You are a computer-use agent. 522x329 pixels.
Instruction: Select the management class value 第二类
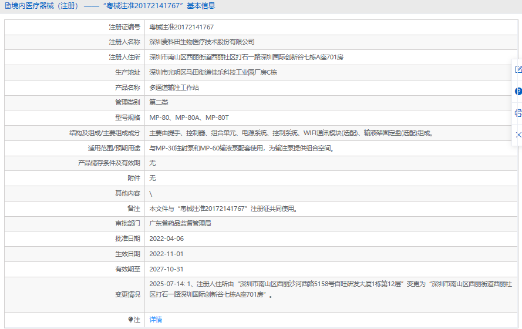click(x=159, y=102)
